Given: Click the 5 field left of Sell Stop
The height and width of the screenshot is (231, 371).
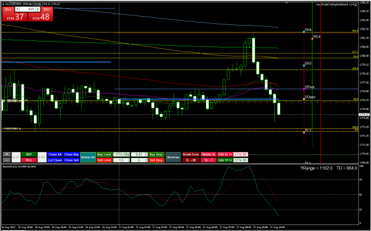Looking at the screenshot, I should tap(139, 160).
